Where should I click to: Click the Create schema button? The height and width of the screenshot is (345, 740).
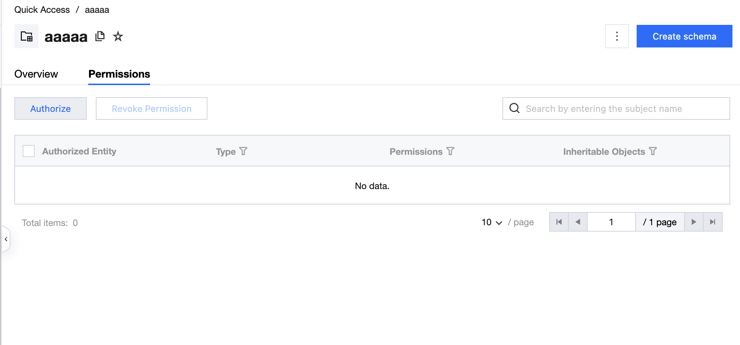tap(684, 36)
